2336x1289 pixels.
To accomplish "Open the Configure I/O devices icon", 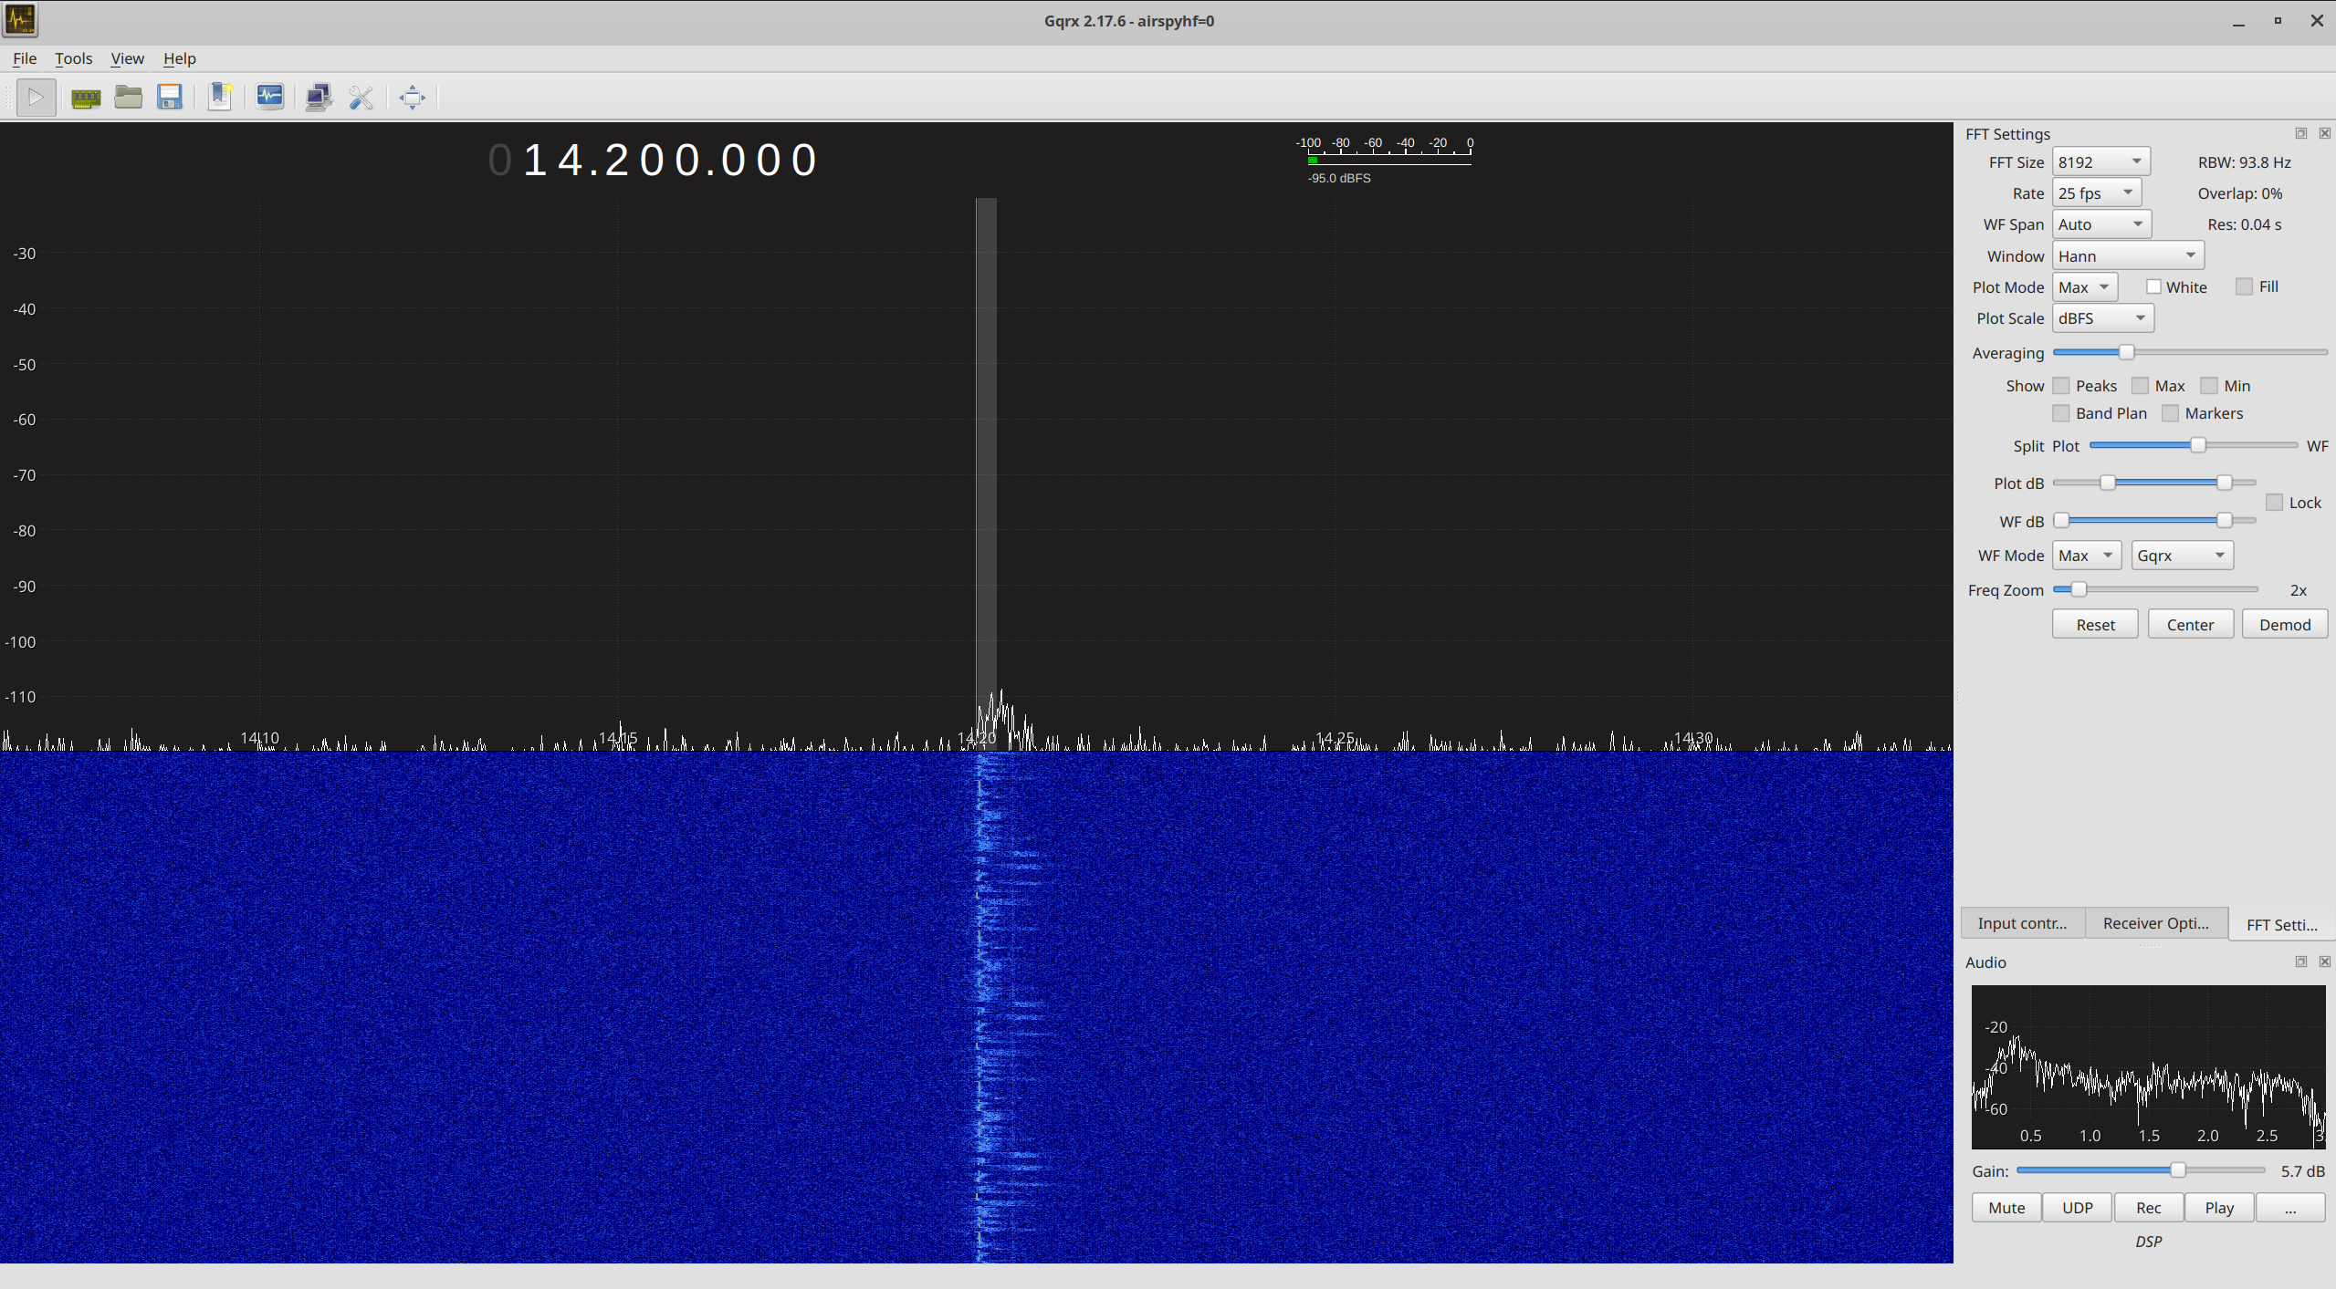I will (85, 97).
